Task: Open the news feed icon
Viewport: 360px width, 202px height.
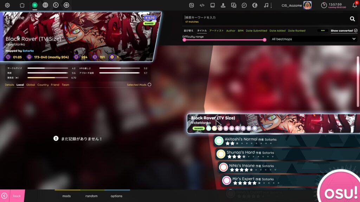Action: [x=192, y=5]
